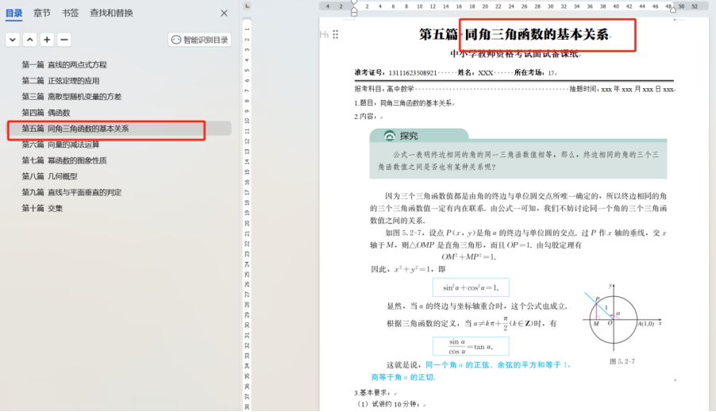The image size is (716, 412).
Task: Select 第五篇 同角三角函数的基本关系 in outline
Action: click(x=75, y=129)
